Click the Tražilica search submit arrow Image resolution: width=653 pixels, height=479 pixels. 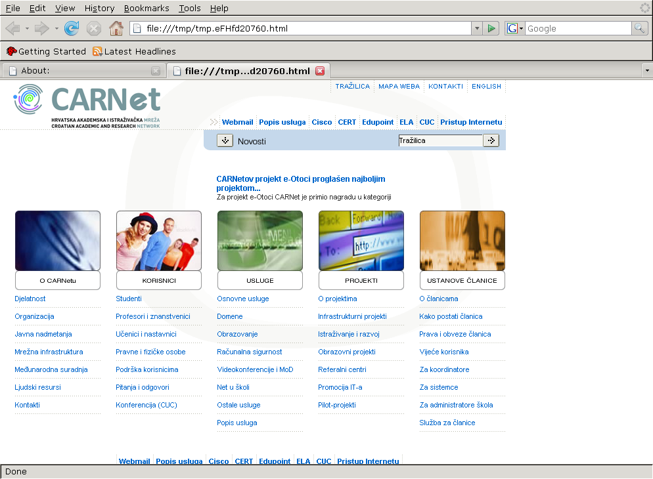point(491,140)
